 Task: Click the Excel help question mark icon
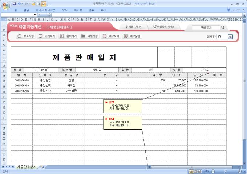point(229,10)
